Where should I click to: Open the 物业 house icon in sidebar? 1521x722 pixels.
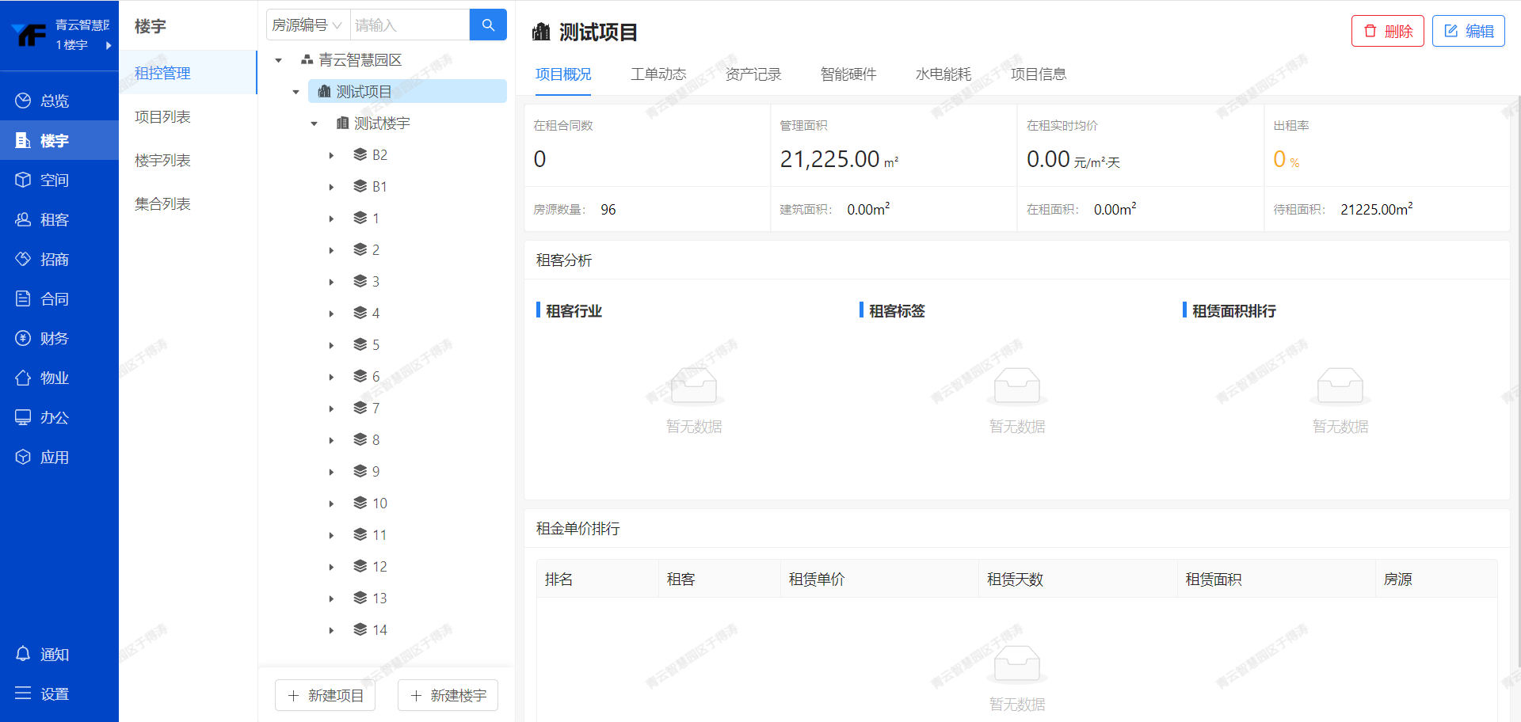[x=23, y=378]
